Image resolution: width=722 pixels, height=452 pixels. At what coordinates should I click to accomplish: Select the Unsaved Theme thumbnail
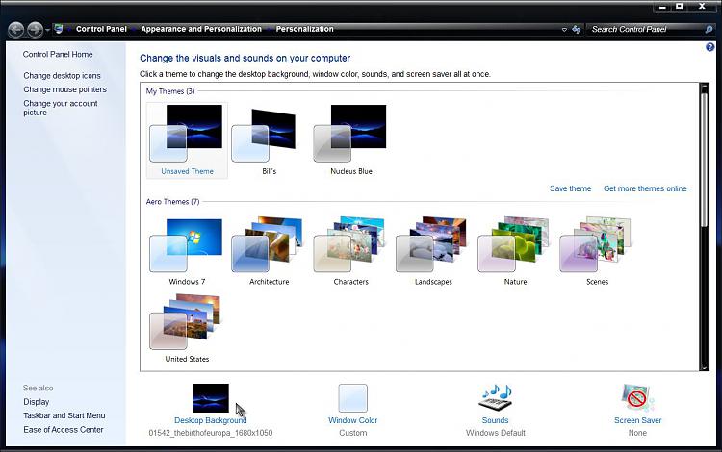tap(187, 140)
